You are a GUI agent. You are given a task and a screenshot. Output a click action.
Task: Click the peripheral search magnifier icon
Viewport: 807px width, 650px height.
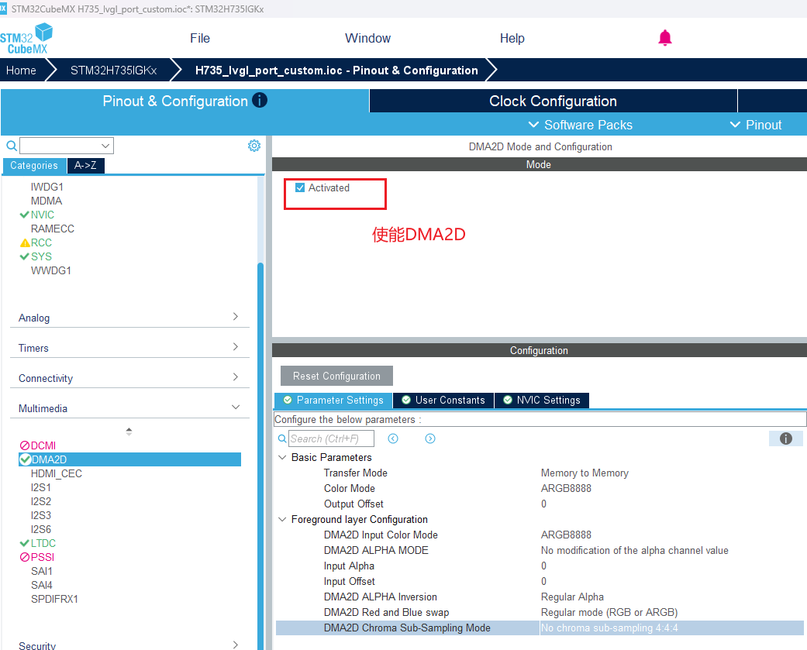pyautogui.click(x=12, y=146)
